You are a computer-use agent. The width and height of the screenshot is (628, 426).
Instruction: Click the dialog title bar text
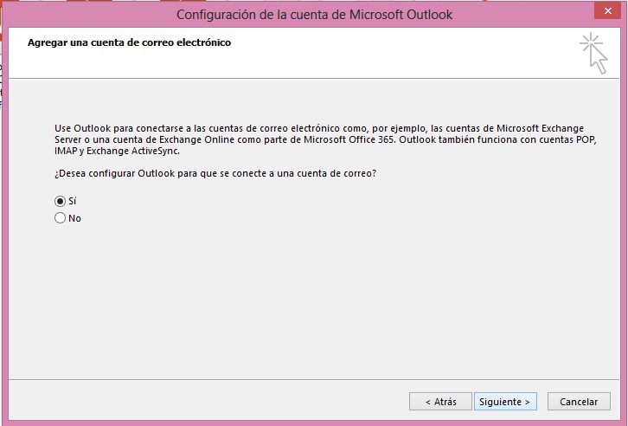pyautogui.click(x=314, y=14)
